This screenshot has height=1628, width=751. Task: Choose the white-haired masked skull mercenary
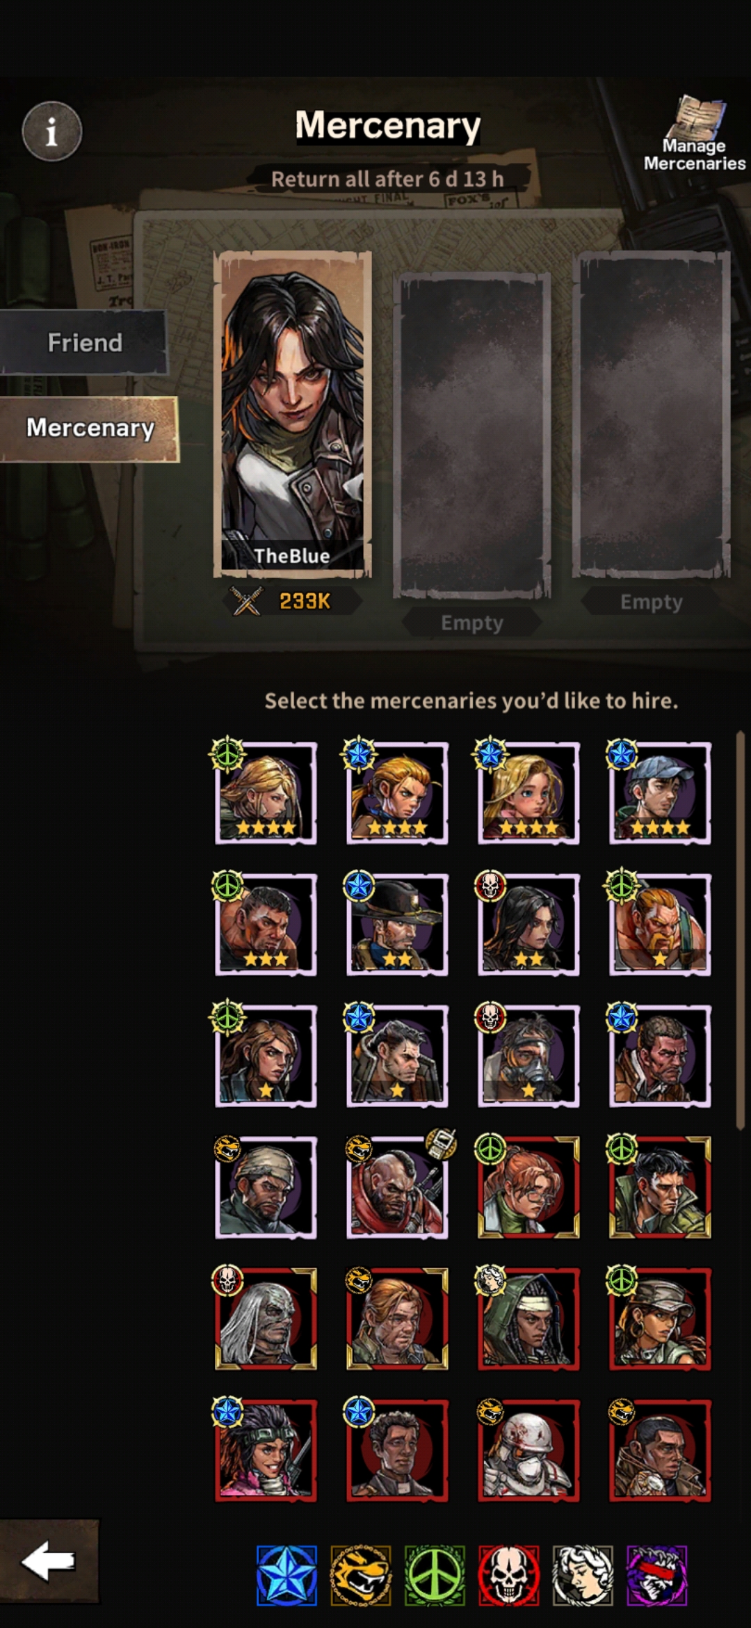266,1319
